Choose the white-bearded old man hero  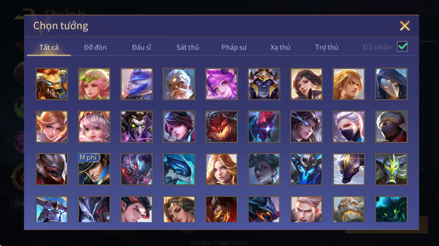179,84
